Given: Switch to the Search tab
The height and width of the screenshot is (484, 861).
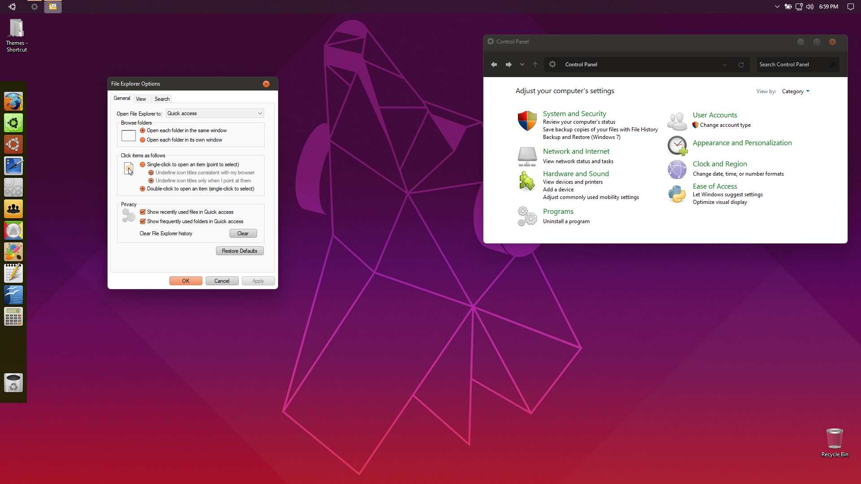Looking at the screenshot, I should click(x=162, y=99).
